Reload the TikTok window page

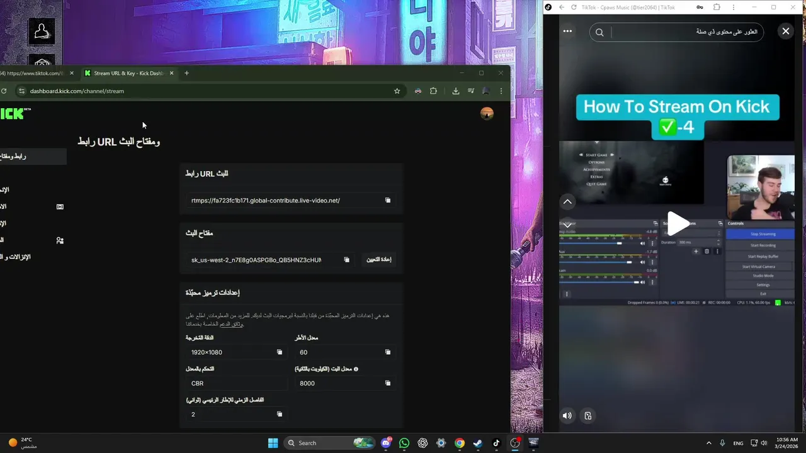574,8
